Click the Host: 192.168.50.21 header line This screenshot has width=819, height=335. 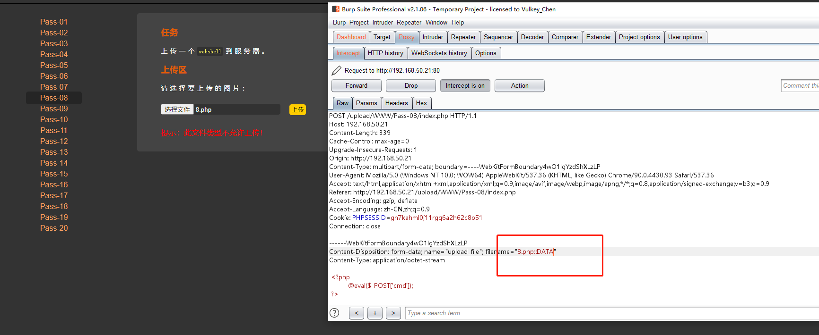[358, 124]
